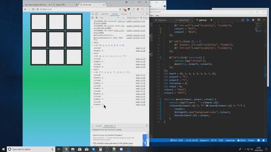Open the VS Code Help menu
Image resolution: width=271 pixels, height=152 pixels.
pos(157,16)
